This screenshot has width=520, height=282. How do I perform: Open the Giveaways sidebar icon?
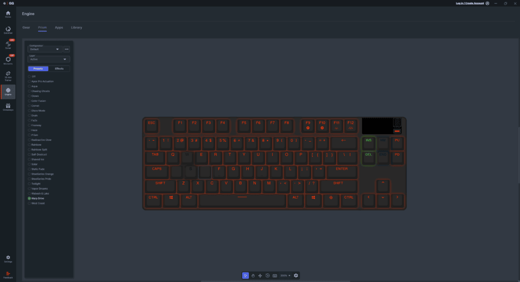click(8, 107)
